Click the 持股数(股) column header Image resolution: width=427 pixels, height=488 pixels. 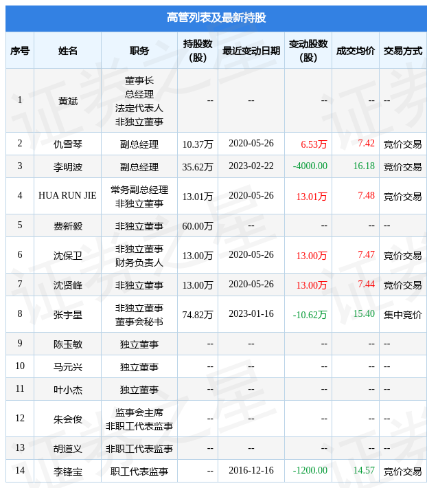coord(198,51)
